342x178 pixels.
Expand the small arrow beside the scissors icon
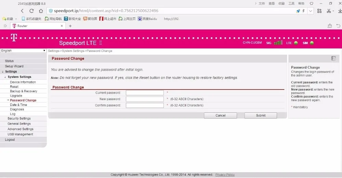click(333, 11)
